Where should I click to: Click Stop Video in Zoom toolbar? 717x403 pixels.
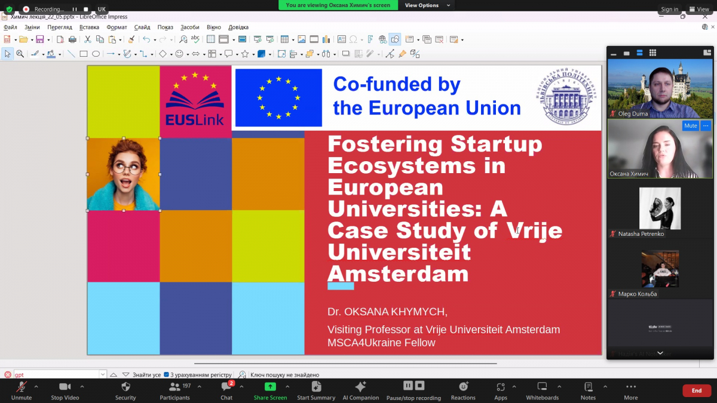point(65,390)
